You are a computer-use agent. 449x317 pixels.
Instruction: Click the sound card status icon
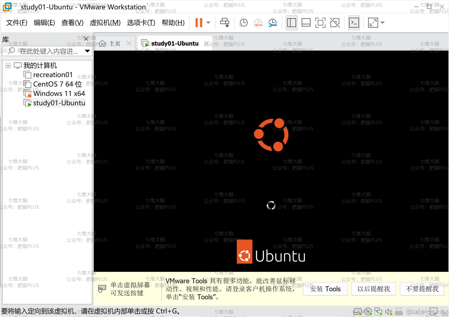tap(389, 312)
